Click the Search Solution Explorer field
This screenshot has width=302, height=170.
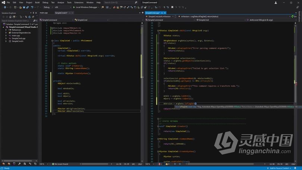coord(17,21)
